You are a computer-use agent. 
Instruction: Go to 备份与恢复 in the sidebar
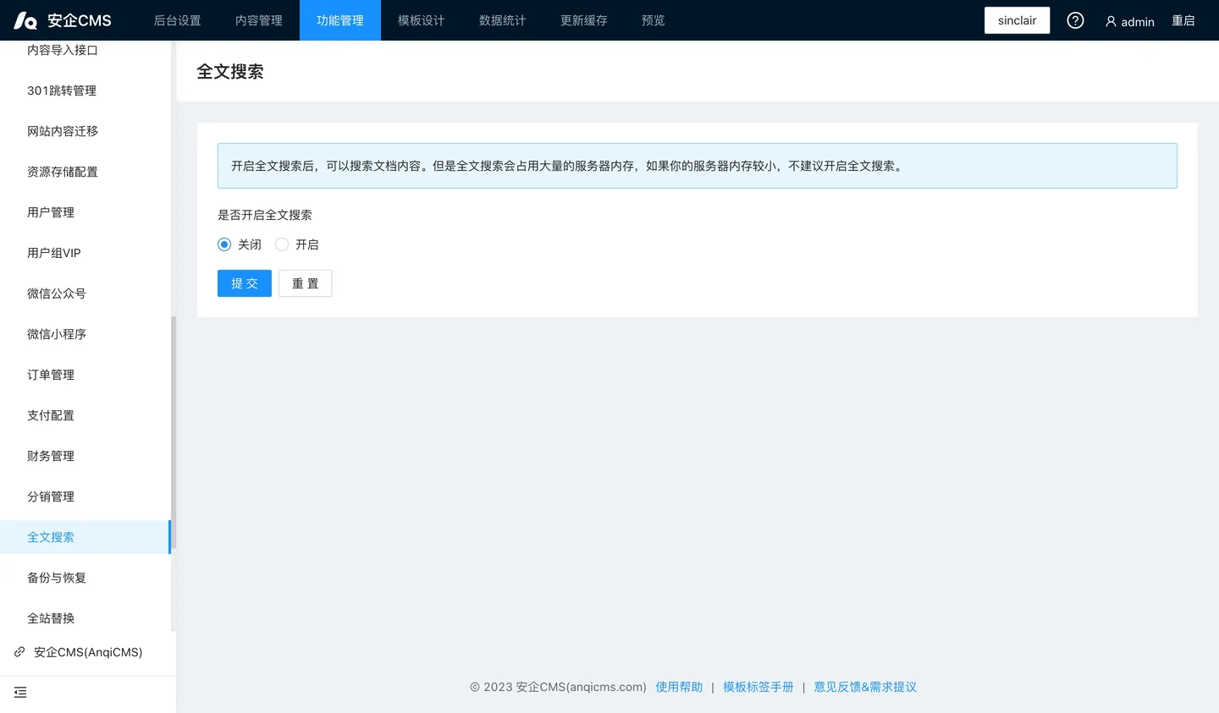[x=85, y=578]
